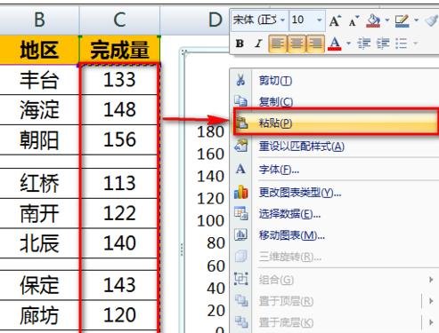
Task: Click the bullets list icon
Action: tap(402, 44)
